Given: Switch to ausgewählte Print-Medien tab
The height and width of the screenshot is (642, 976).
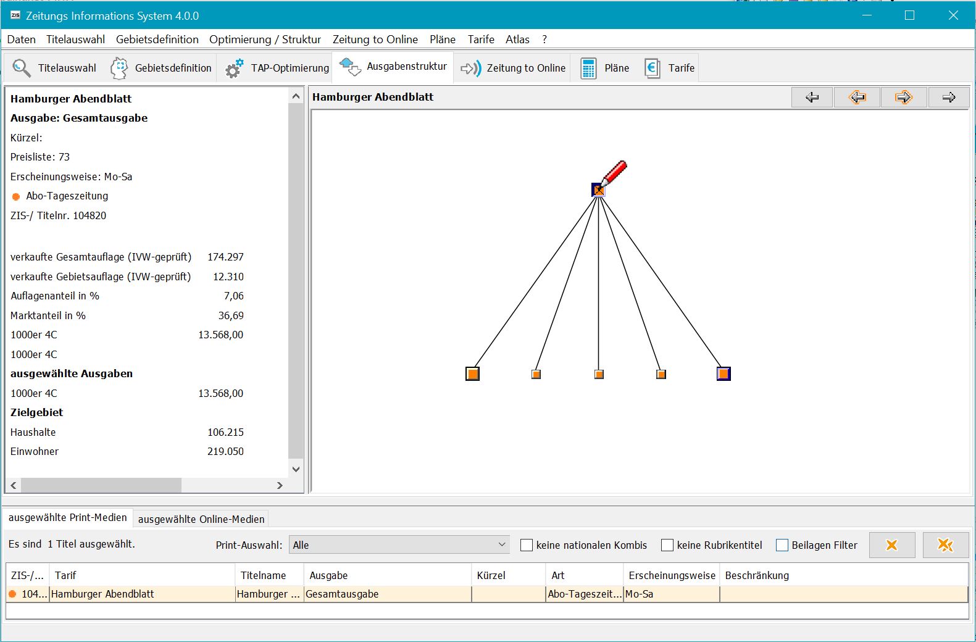Looking at the screenshot, I should tap(68, 517).
